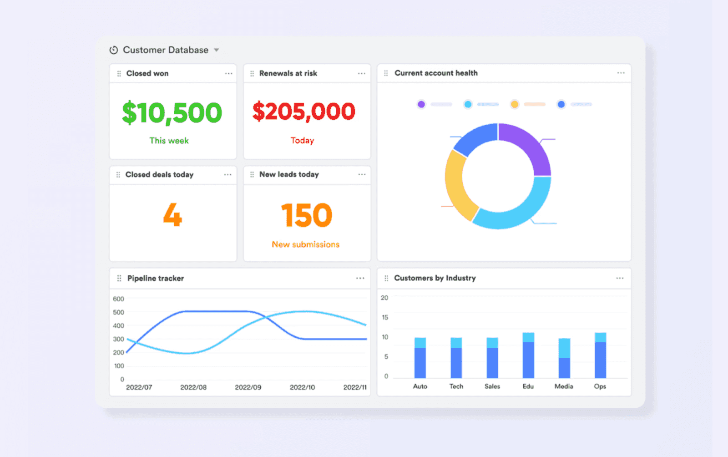This screenshot has width=728, height=457.
Task: Click the 150 New leads figure
Action: (306, 215)
